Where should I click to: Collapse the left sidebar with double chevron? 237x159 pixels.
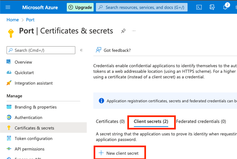[82, 50]
